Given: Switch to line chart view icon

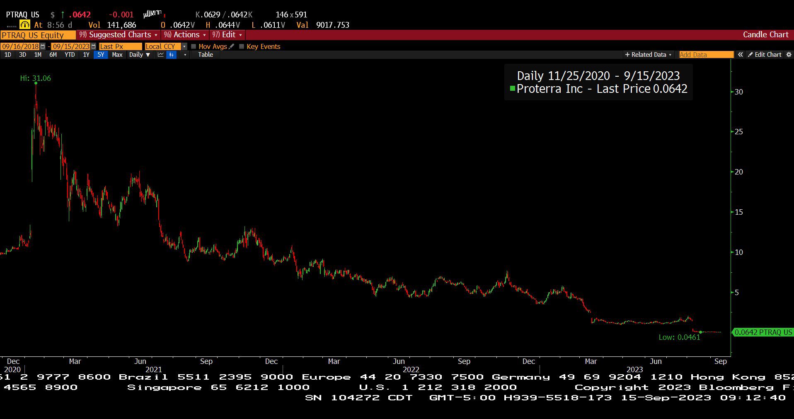Looking at the screenshot, I should pos(161,55).
